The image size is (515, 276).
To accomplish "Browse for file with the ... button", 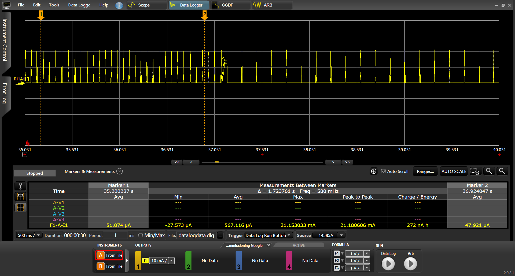I will tap(220, 236).
